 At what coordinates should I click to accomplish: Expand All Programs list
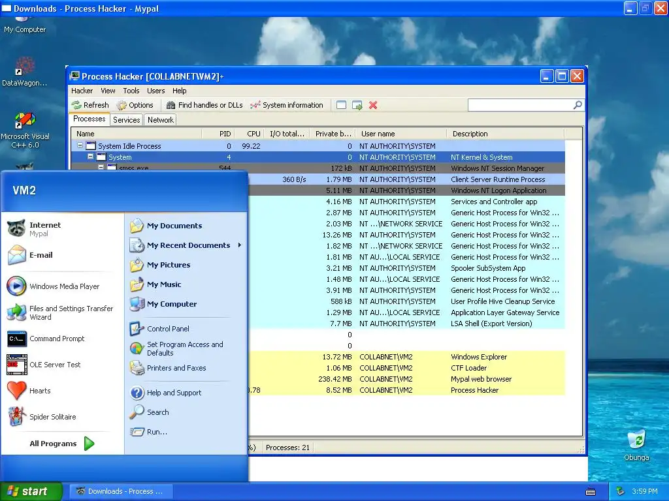(62, 444)
